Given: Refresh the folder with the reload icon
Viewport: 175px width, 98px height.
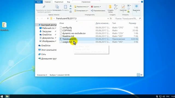Looking at the screenshot, I should (111, 19).
